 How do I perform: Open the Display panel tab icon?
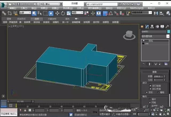[162, 27]
